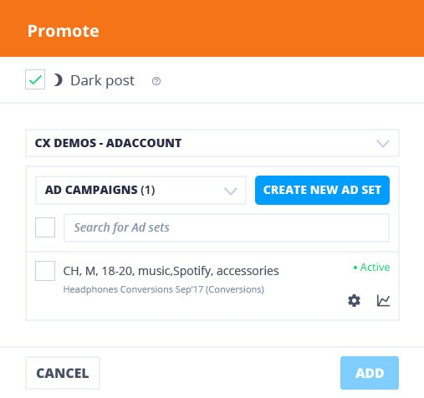
Task: Open the CX DEMOS - ADACCOUNT dropdown
Action: tap(212, 143)
